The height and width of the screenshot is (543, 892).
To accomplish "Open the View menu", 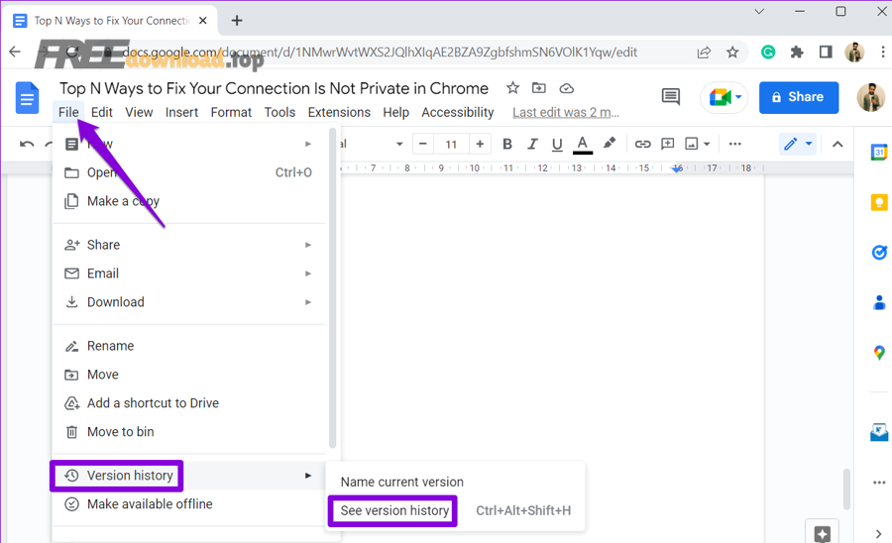I will pyautogui.click(x=139, y=113).
